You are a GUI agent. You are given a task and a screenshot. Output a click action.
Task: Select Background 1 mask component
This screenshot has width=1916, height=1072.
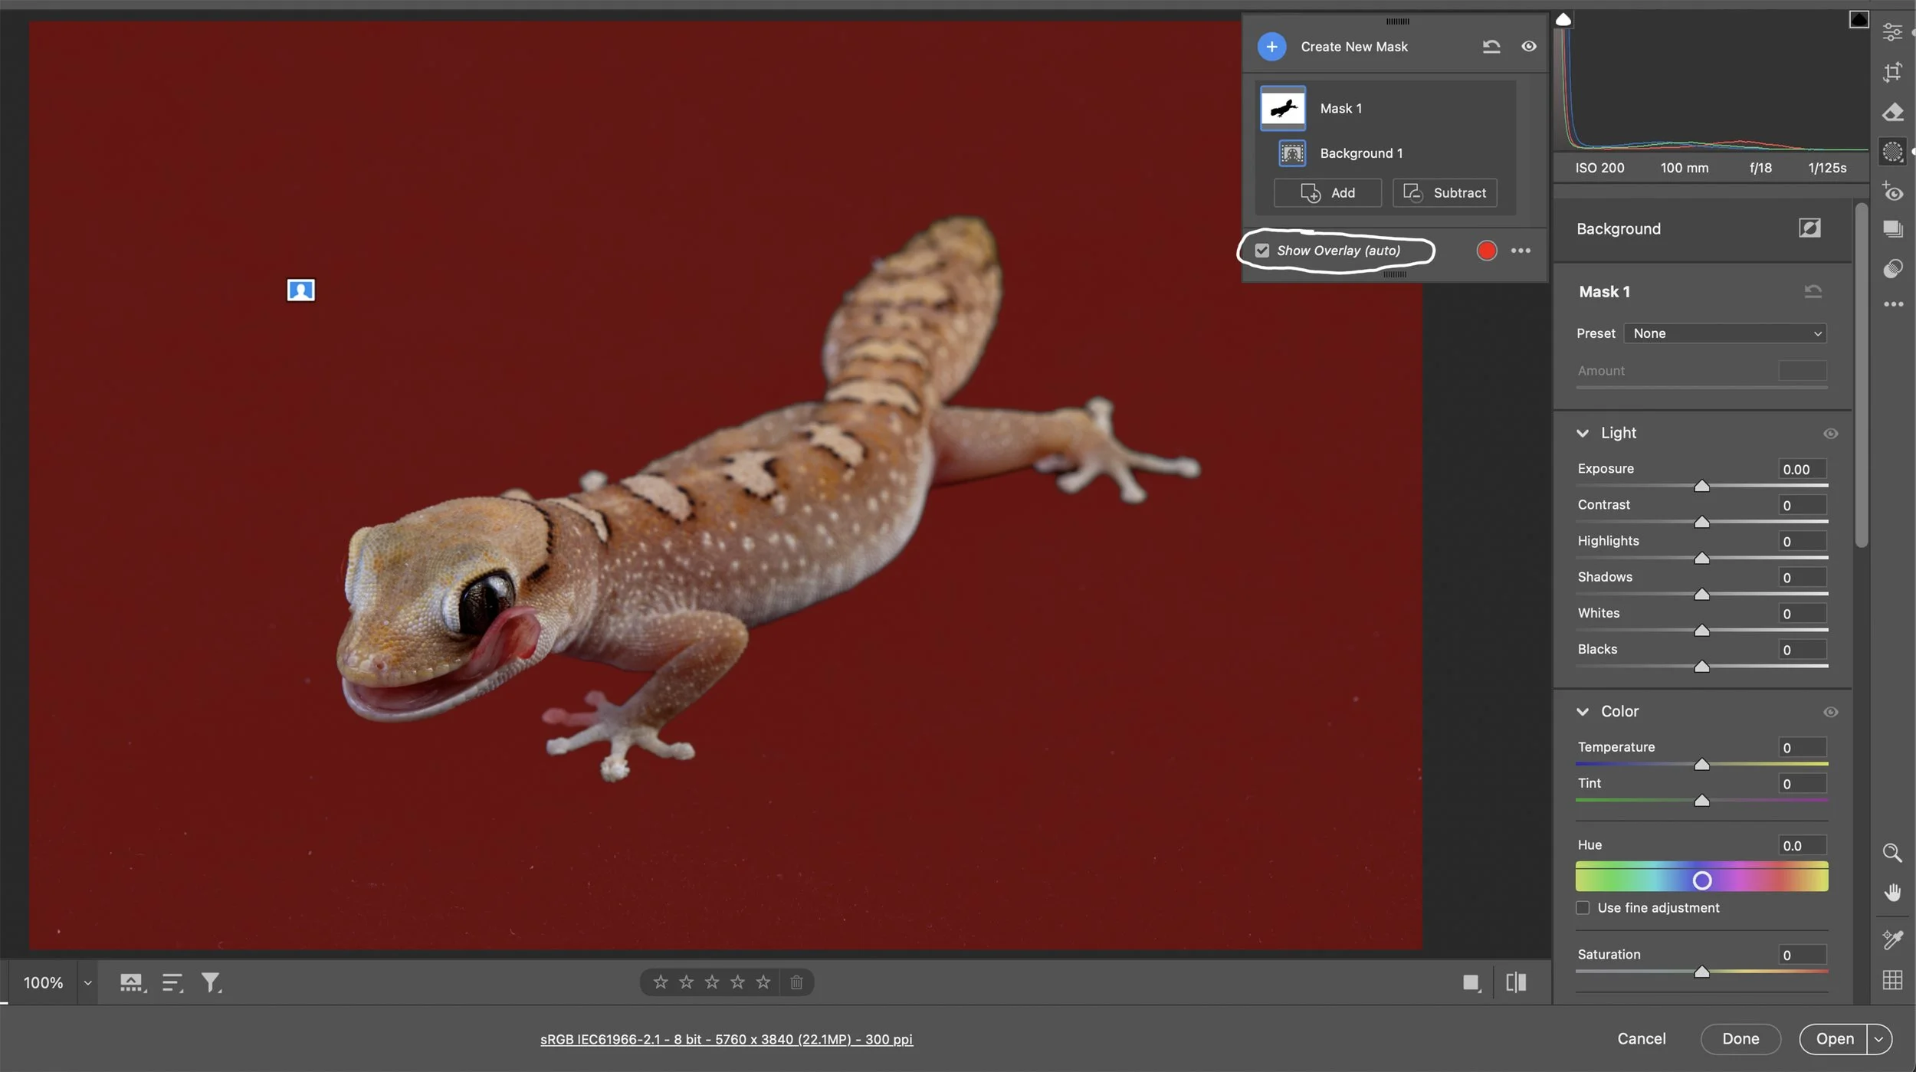[x=1360, y=153]
